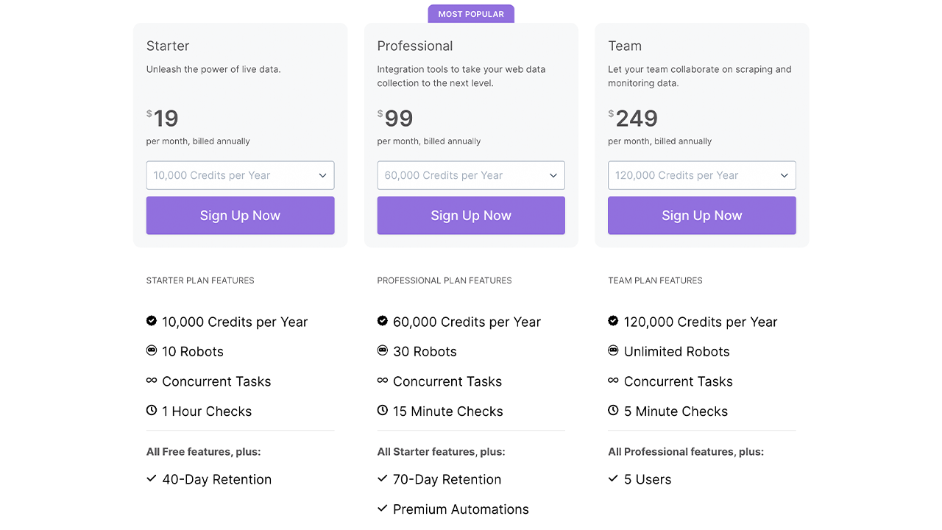Expand the Professional 60,000 Credits per Year dropdown
The image size is (942, 530).
[471, 175]
